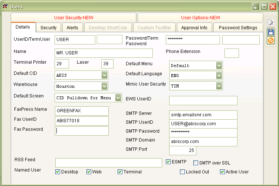Screen dimensions: 279x186
Task: Toggle the Web named user checkbox
Action: pyautogui.click(x=89, y=172)
